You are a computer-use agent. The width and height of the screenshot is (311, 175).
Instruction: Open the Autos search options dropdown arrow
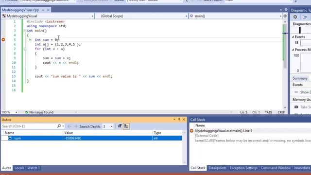(63, 126)
